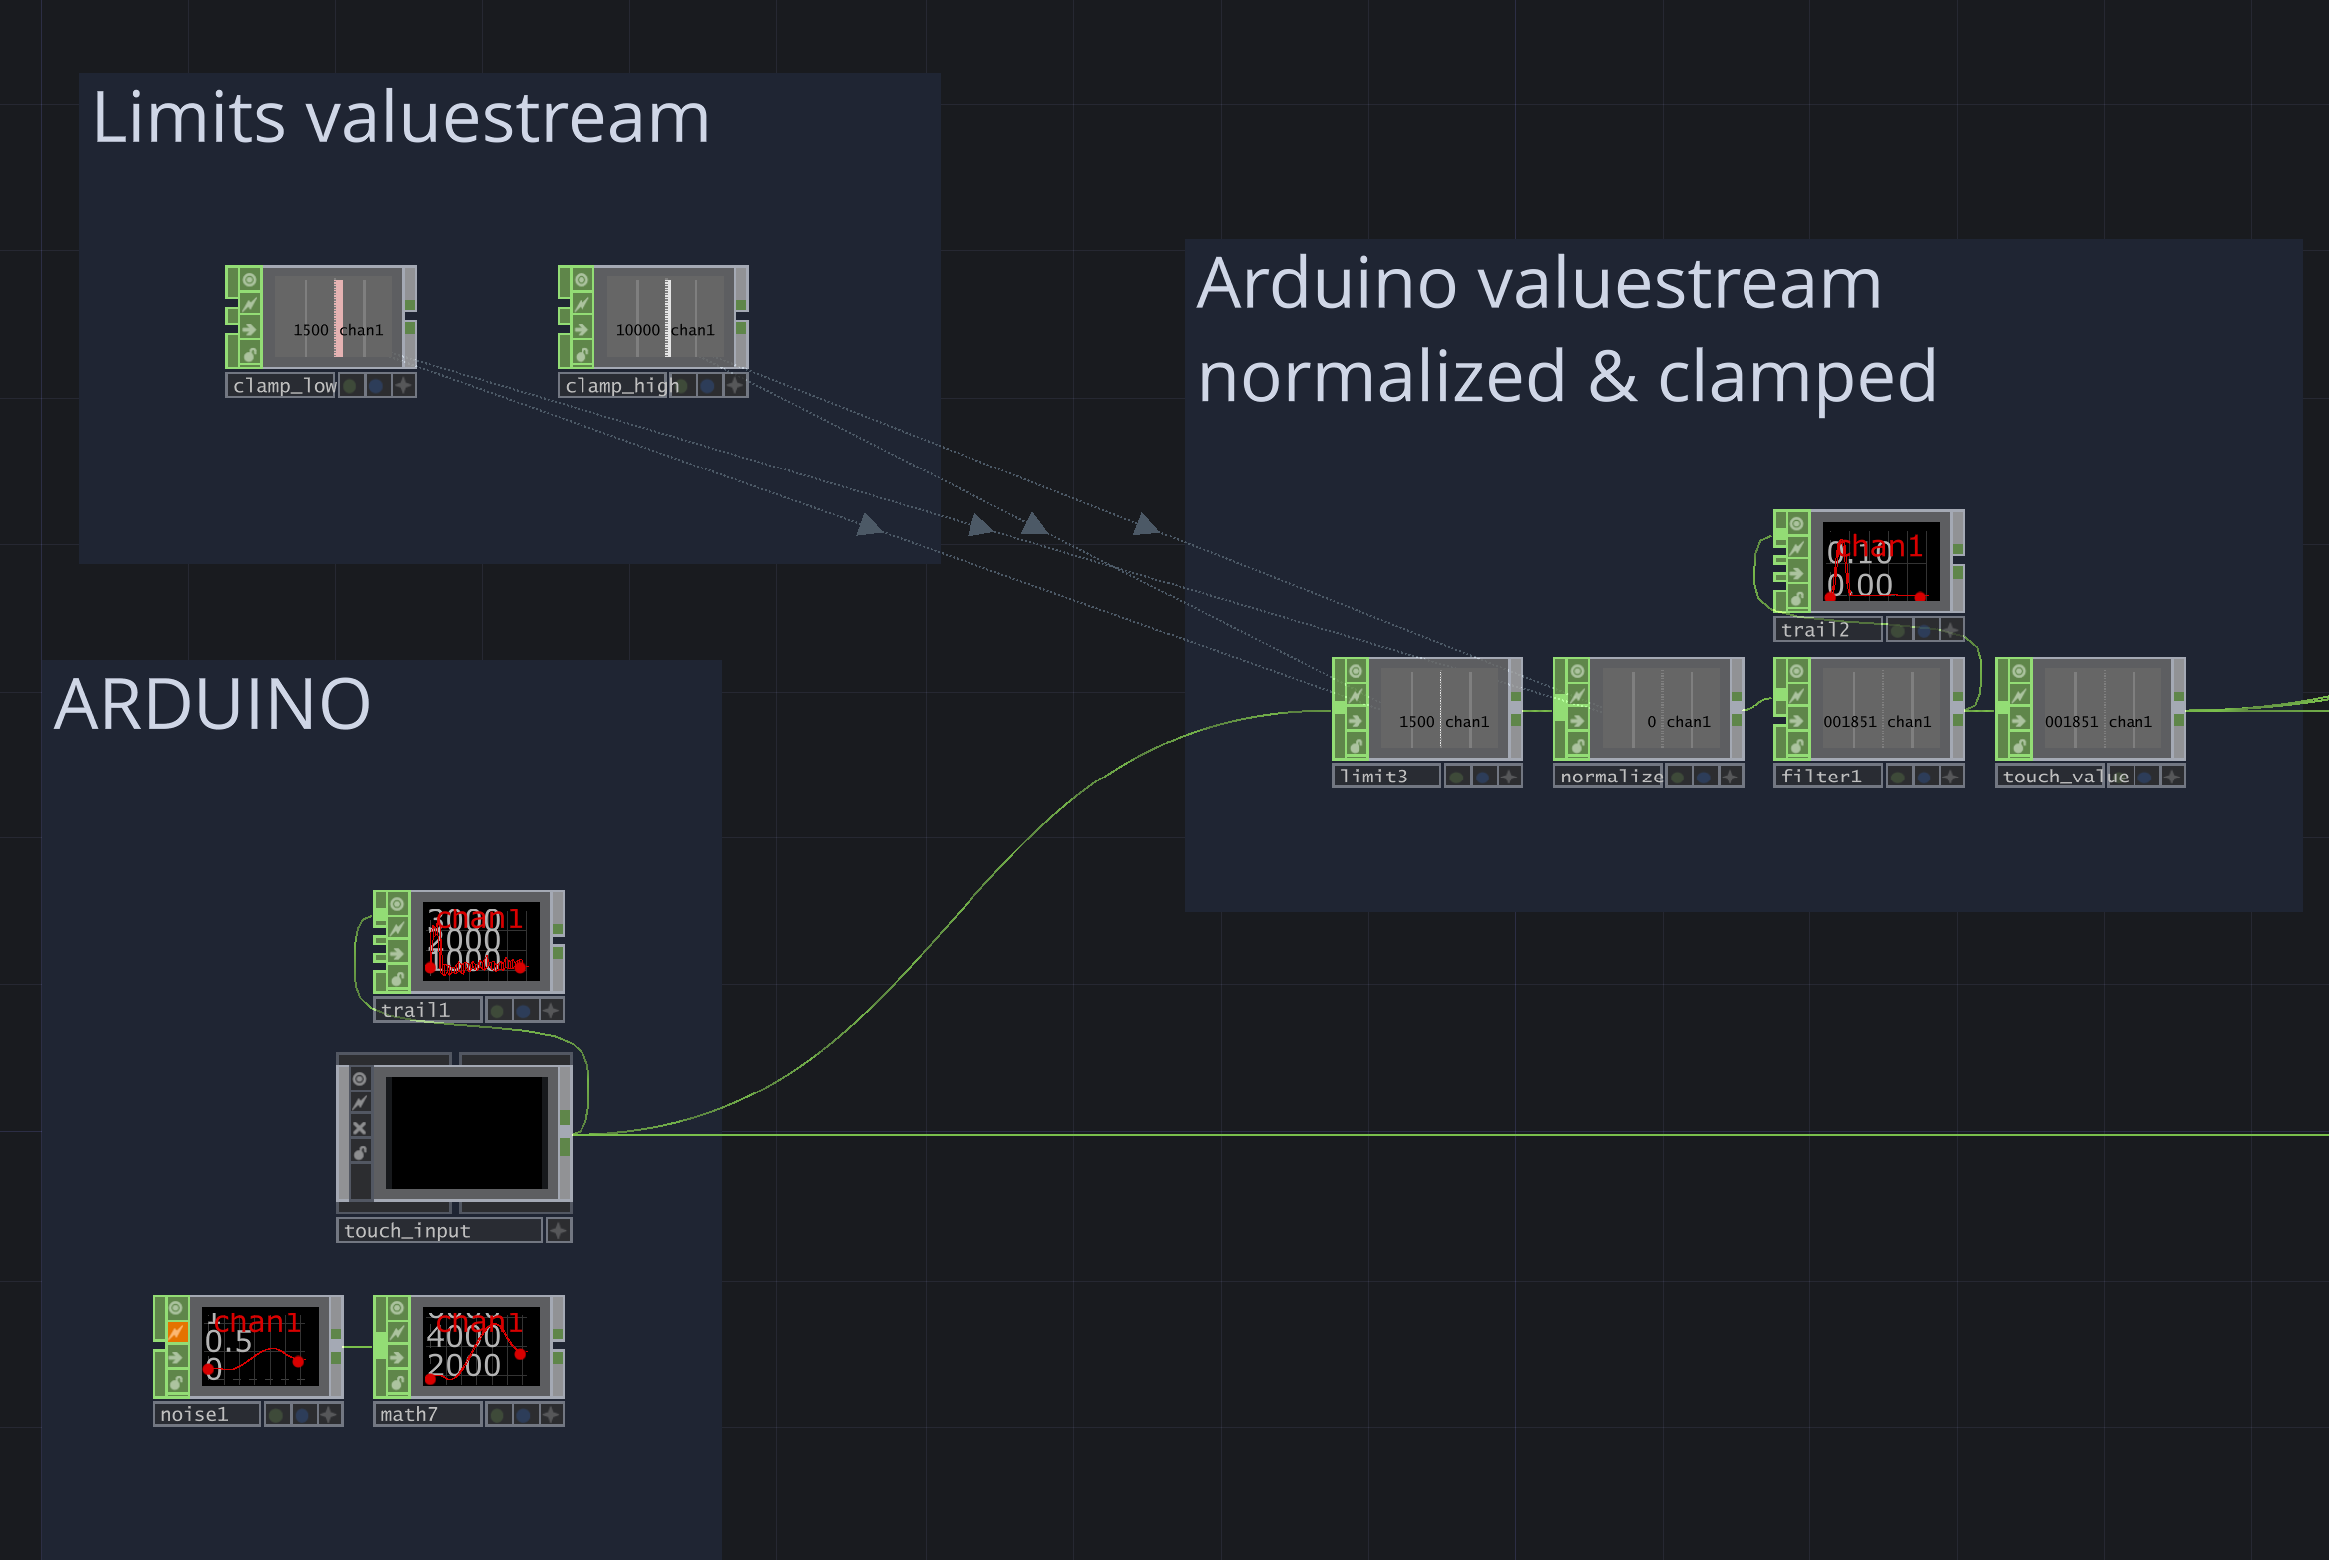
Task: Disable orange clone immune flag on noise1
Action: click(177, 1332)
